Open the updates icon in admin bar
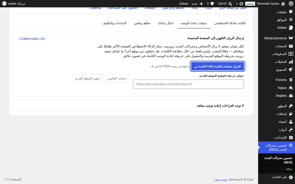295x184 pixels. pyautogui.click(x=241, y=4)
